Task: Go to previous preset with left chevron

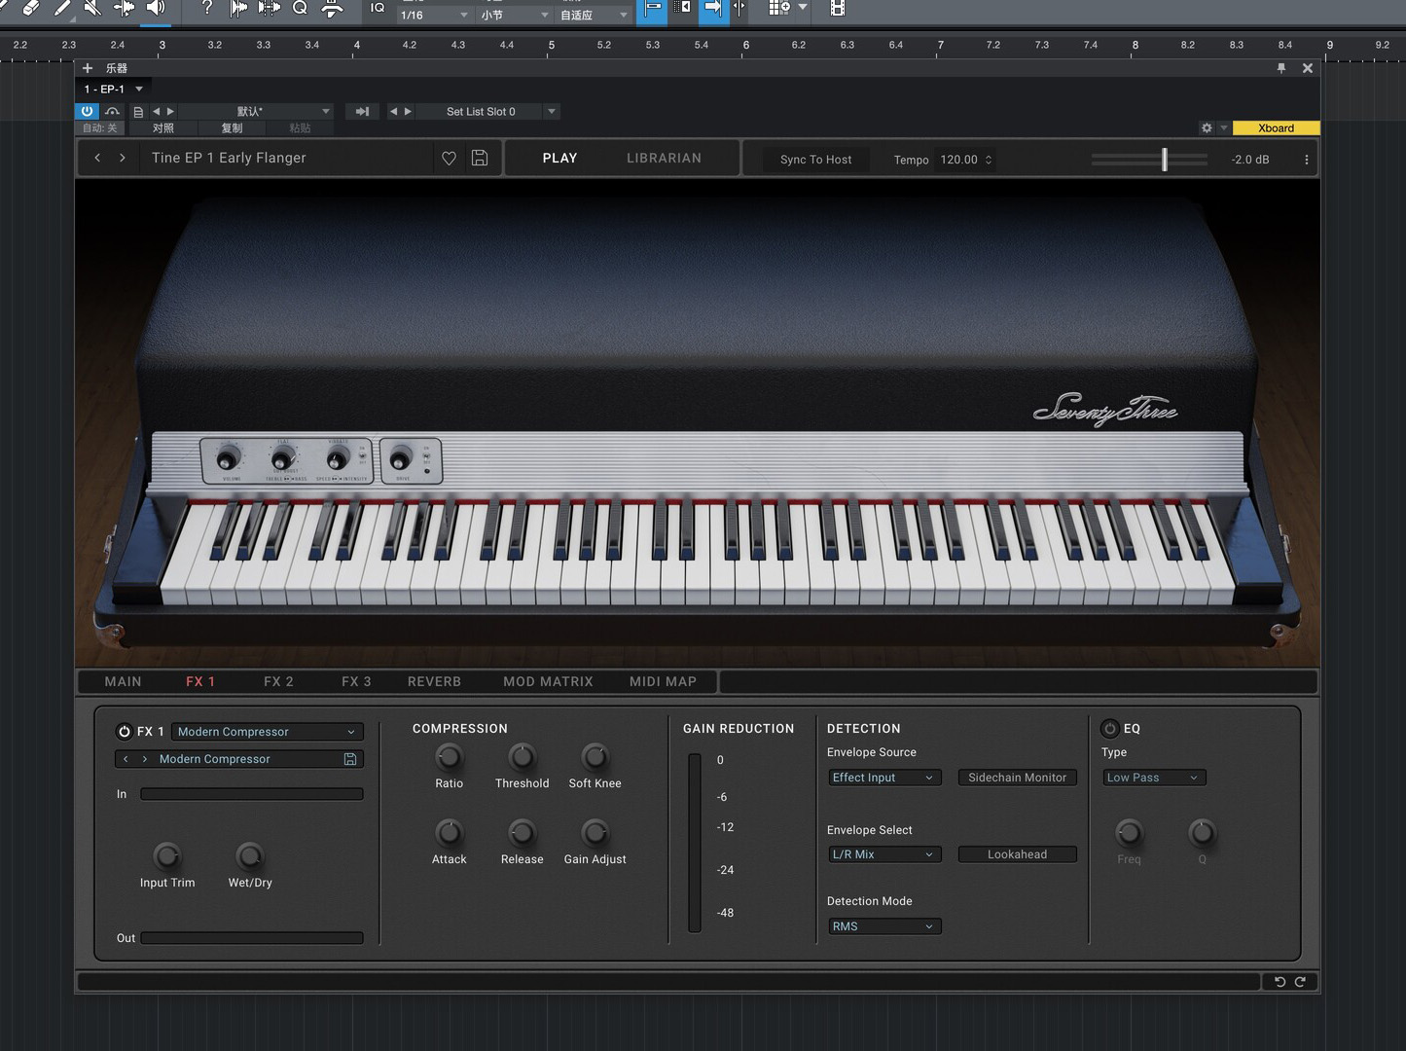Action: click(x=97, y=158)
